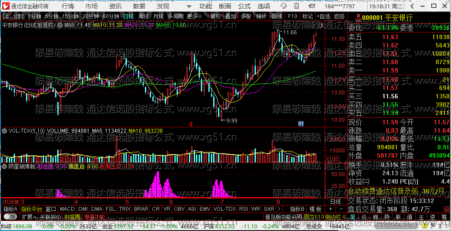Viewport: 451px width, 231px height.
Task: Select the OBV indicator tab
Action: [180, 209]
